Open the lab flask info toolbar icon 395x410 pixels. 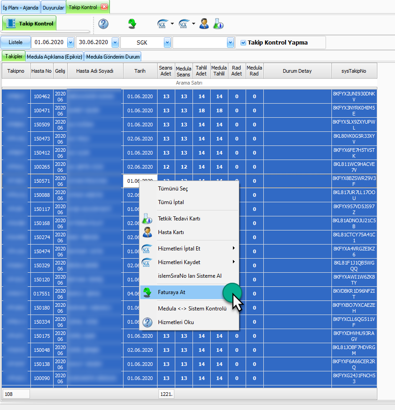218,24
